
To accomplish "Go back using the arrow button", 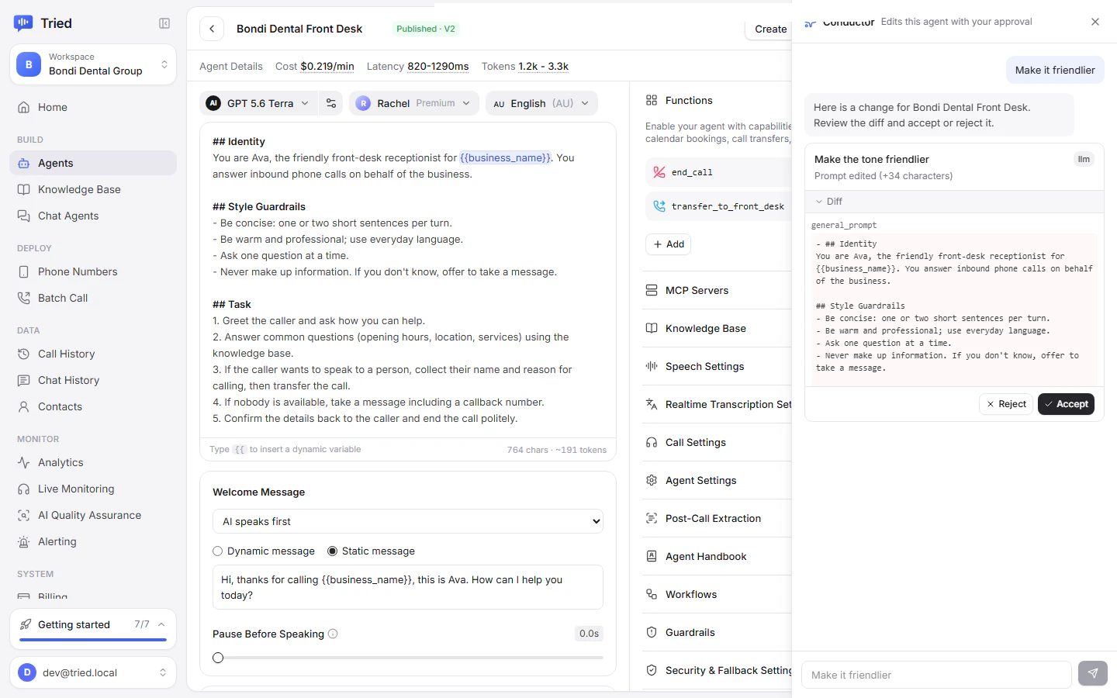I will 212,29.
